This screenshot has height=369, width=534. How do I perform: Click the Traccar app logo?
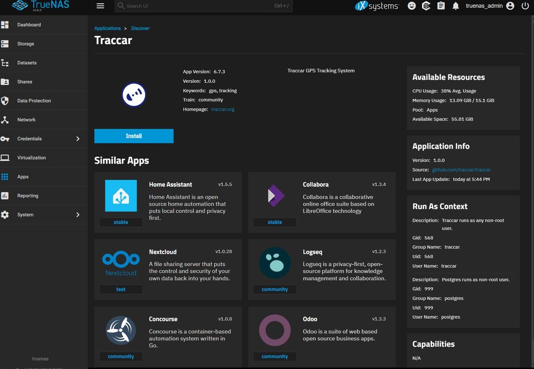tap(134, 95)
